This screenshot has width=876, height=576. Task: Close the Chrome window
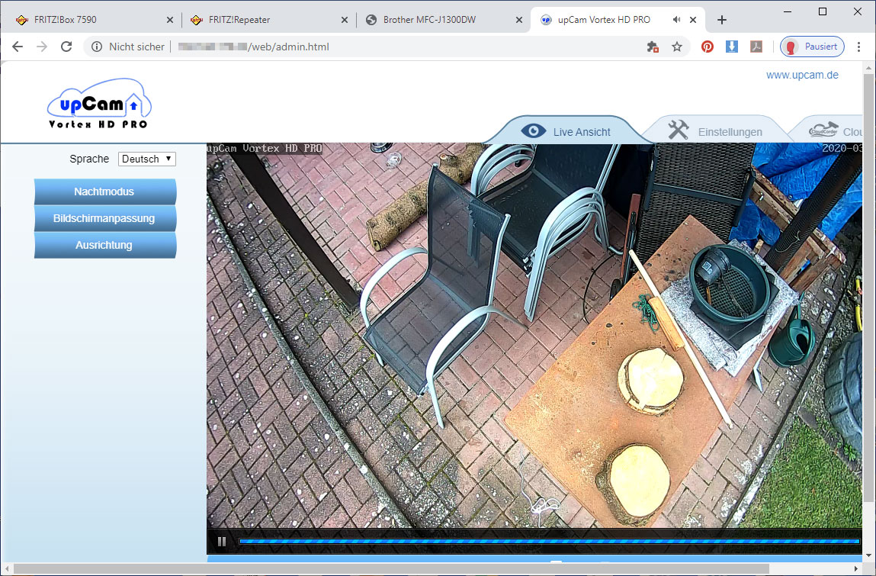coord(858,11)
